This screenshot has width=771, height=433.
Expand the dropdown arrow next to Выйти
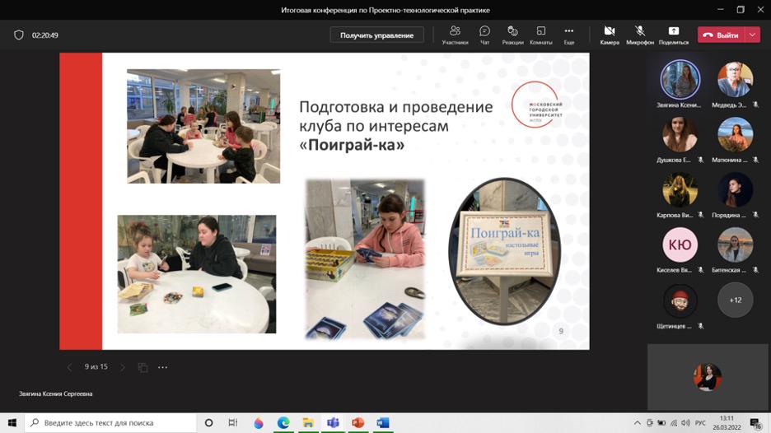752,35
